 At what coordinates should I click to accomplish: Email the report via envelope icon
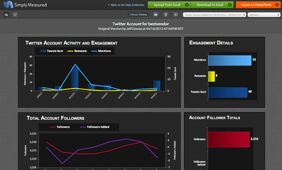tap(156, 15)
